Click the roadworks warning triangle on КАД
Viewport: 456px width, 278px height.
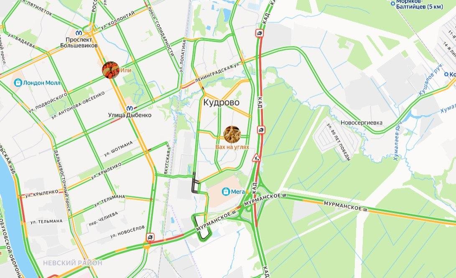pos(256,158)
